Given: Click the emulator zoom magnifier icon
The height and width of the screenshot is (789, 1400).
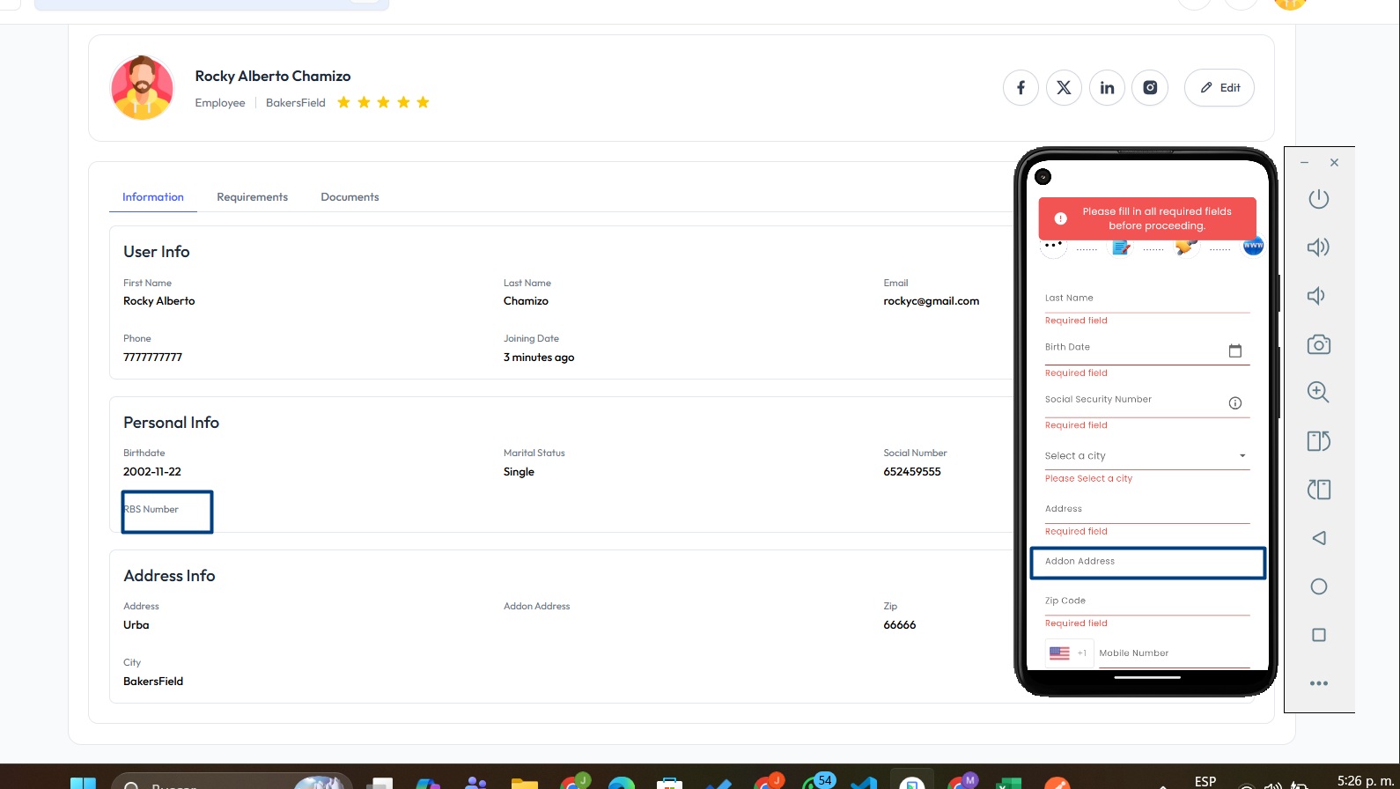Looking at the screenshot, I should 1318,393.
